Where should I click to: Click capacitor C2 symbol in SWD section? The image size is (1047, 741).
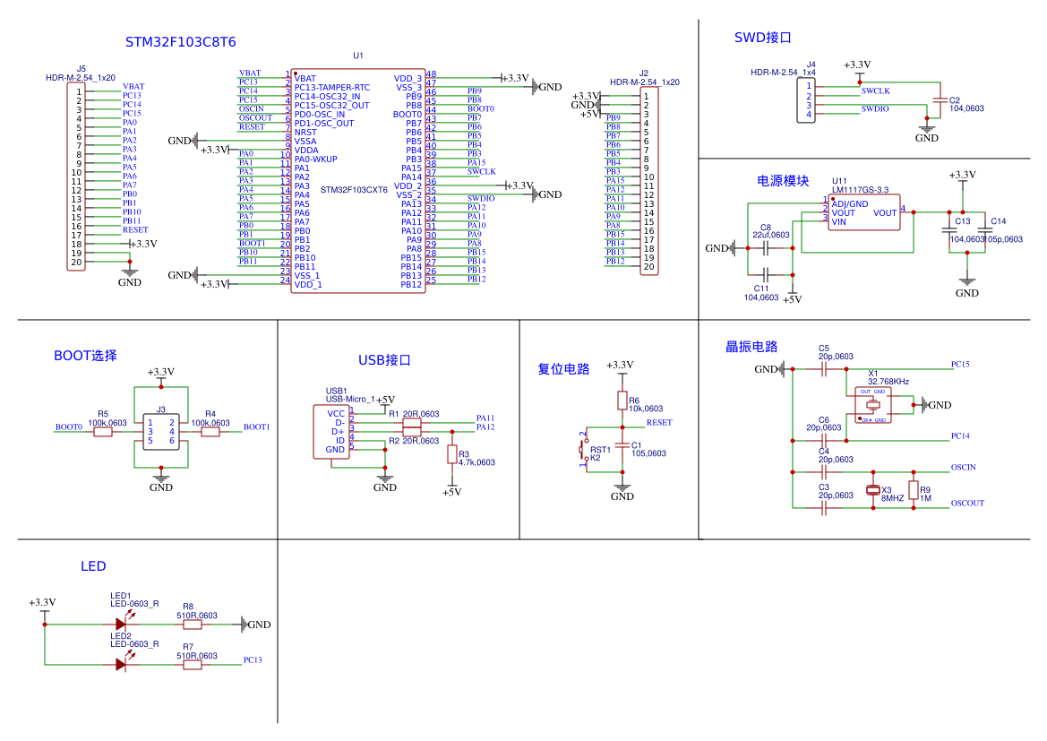[x=940, y=100]
